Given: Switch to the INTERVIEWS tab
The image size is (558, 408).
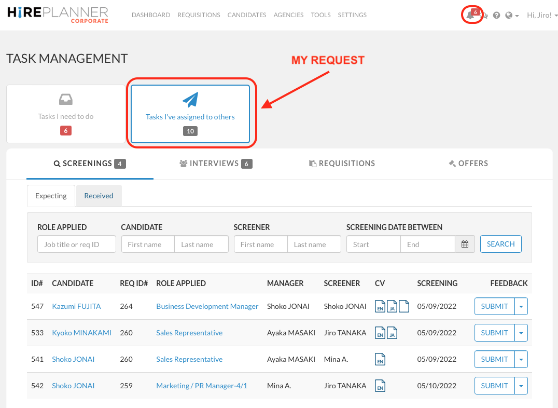Looking at the screenshot, I should [x=215, y=163].
